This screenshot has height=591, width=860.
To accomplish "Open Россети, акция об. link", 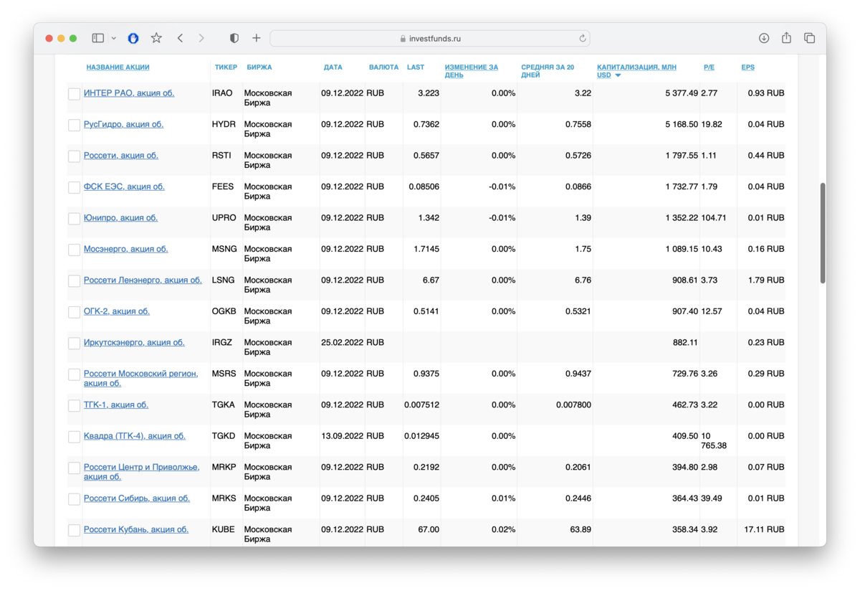I will [121, 156].
